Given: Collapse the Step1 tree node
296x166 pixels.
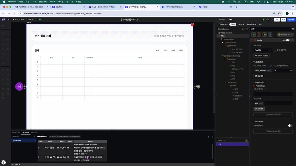Looking at the screenshot, I should tap(217, 36).
